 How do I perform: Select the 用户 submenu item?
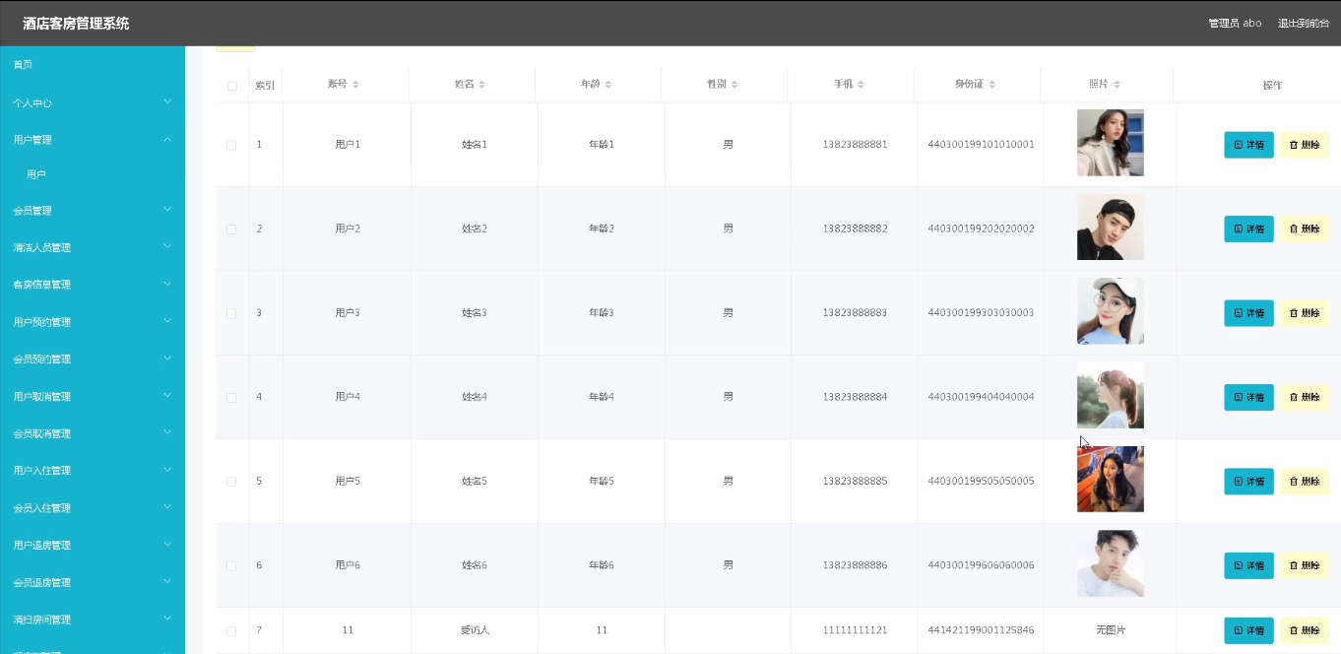93,174
